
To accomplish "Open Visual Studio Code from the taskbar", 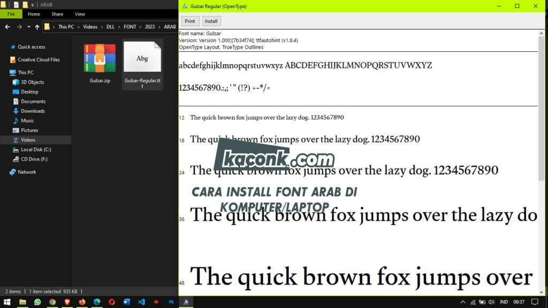I will [141, 302].
